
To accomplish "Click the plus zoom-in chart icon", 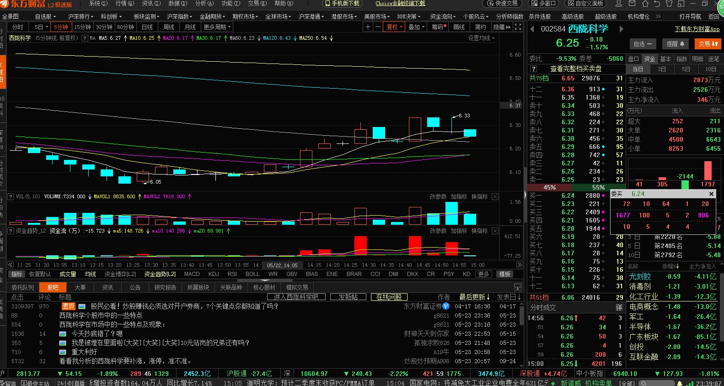I will [x=368, y=27].
